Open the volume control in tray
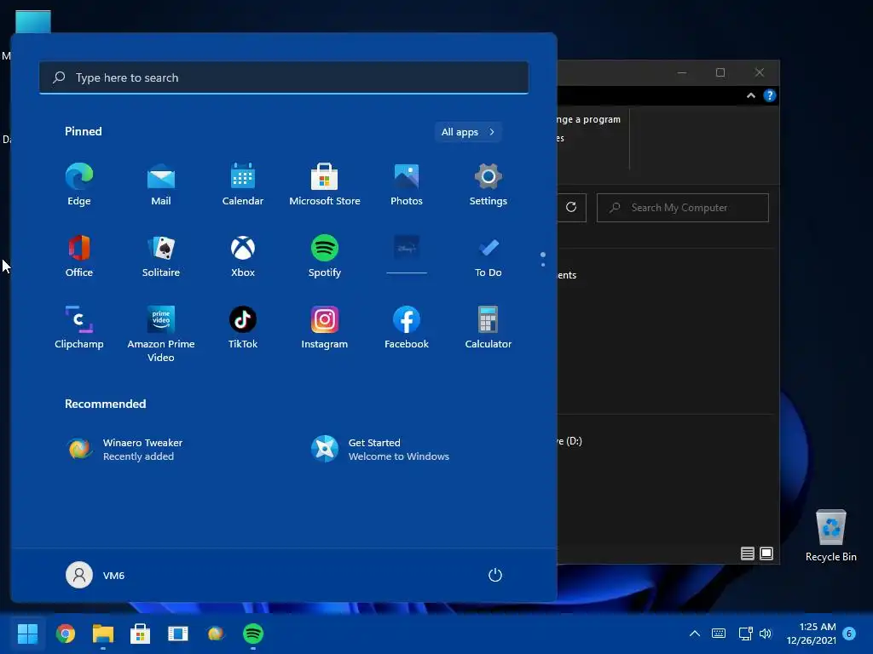 (766, 634)
